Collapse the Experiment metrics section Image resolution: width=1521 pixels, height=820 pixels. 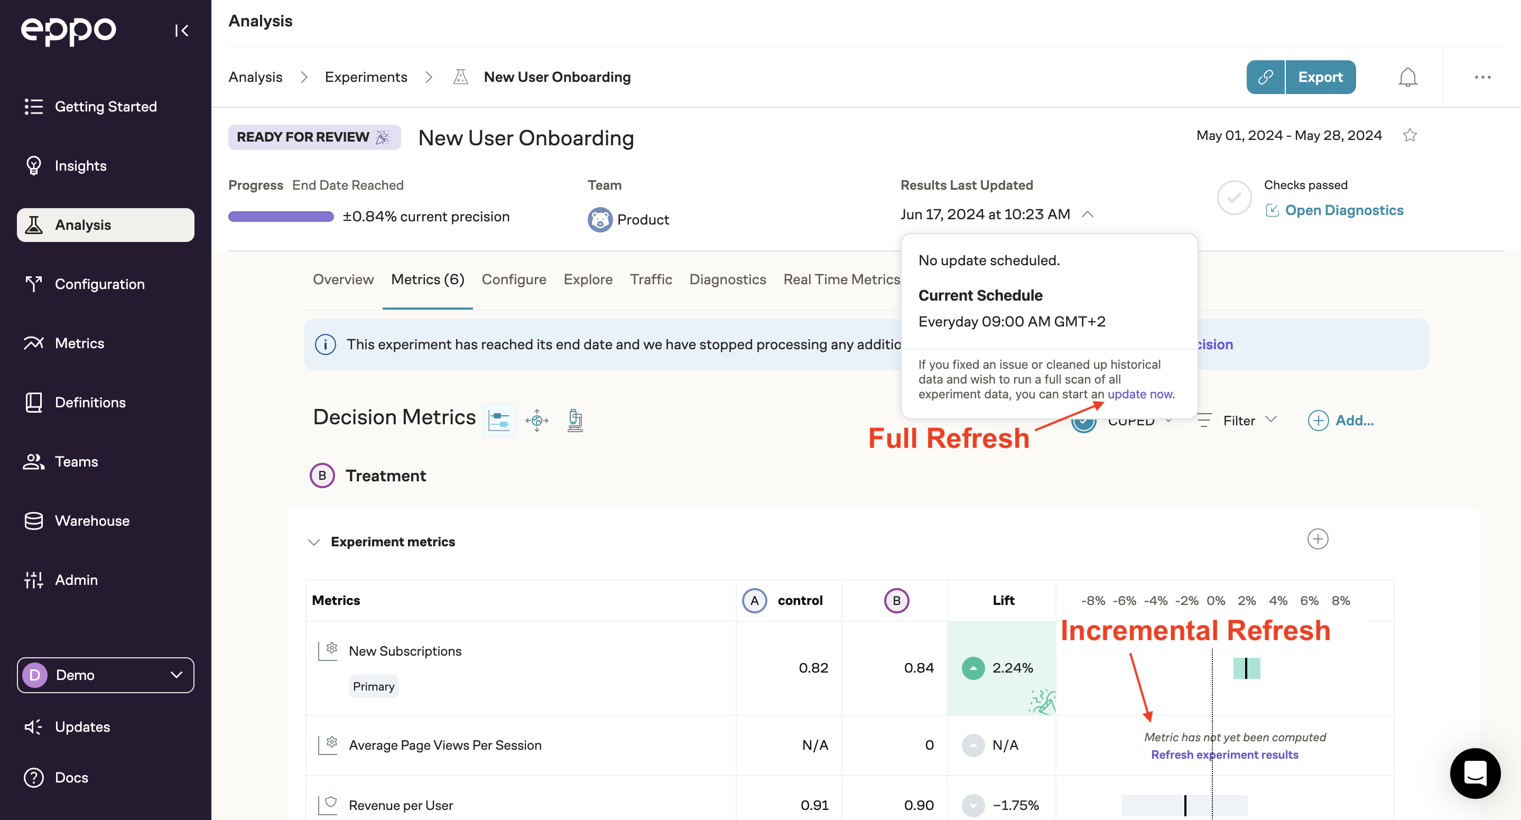(x=314, y=542)
